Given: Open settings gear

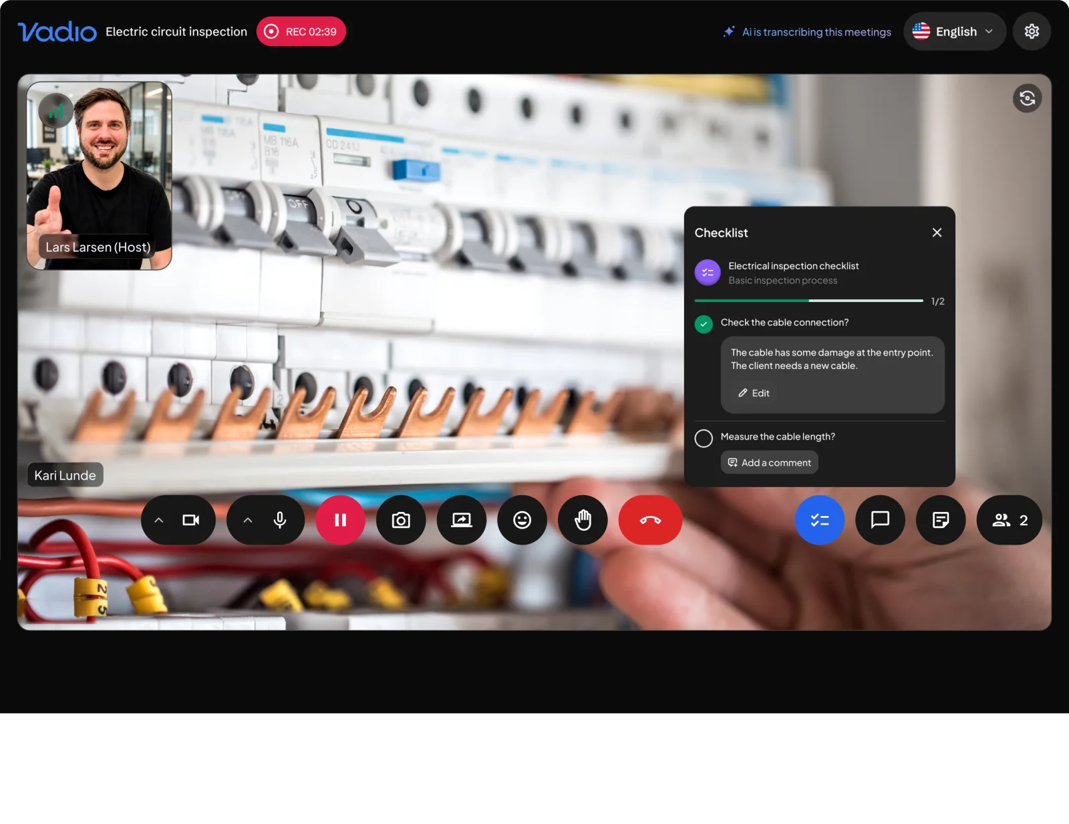Looking at the screenshot, I should click(1032, 31).
